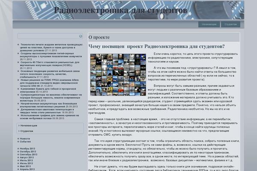
Task: Open article about 40 Гбит/с VCSEL lasers
Action: [50, 64]
